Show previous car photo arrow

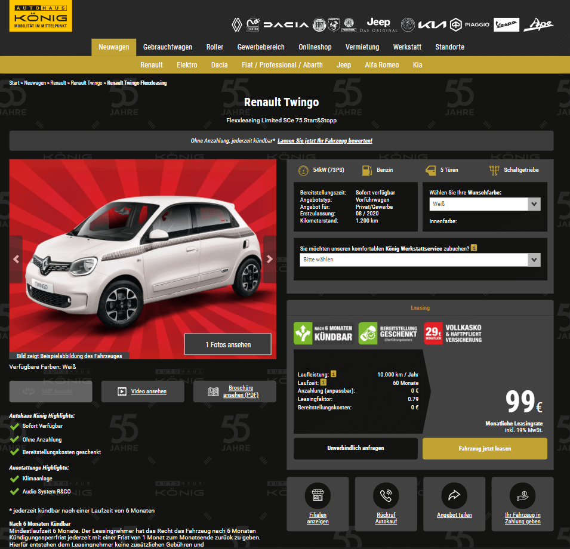(x=16, y=259)
